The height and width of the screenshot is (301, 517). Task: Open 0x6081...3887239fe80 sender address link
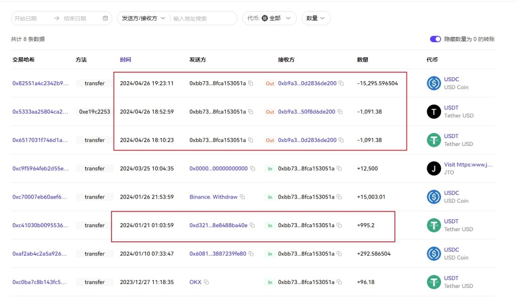pos(218,254)
